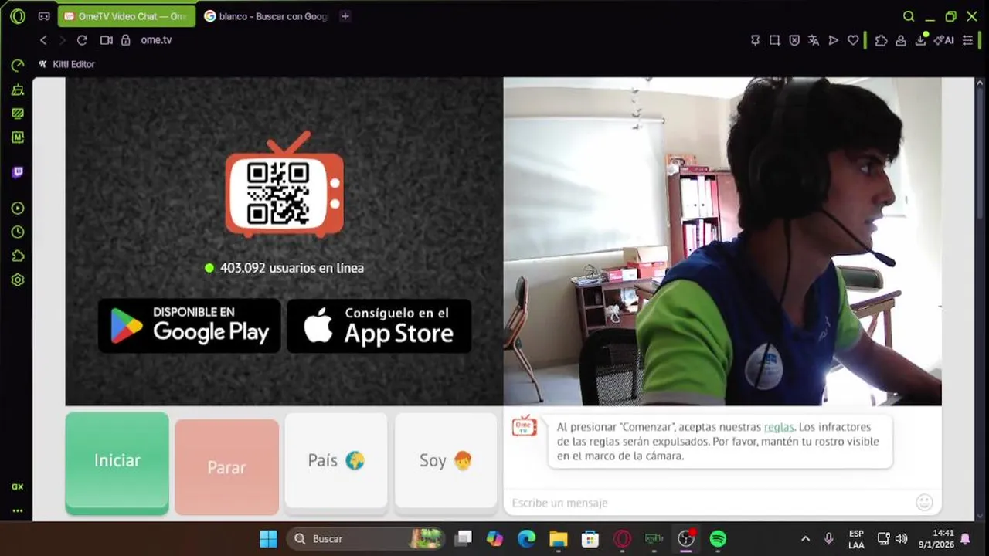Viewport: 989px width, 556px height.
Task: Open the History clock in sidebar
Action: click(18, 232)
